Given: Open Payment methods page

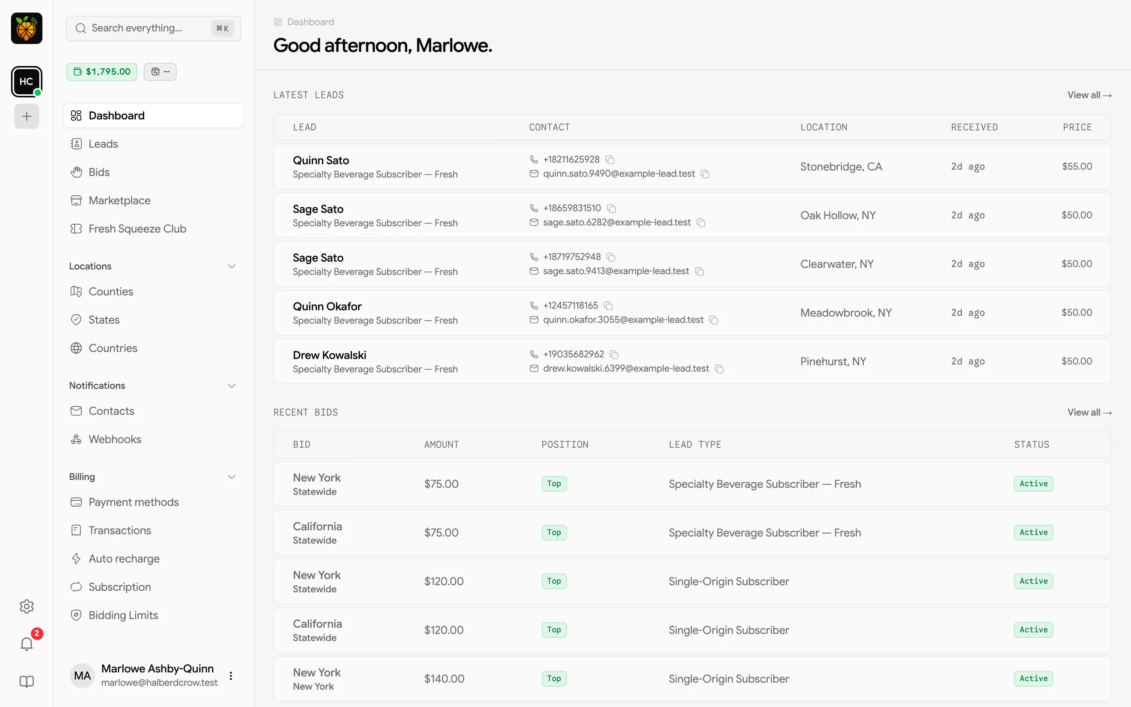Looking at the screenshot, I should [x=153, y=502].
